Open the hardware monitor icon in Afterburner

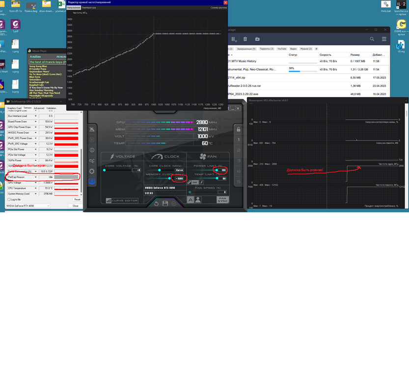[92, 182]
